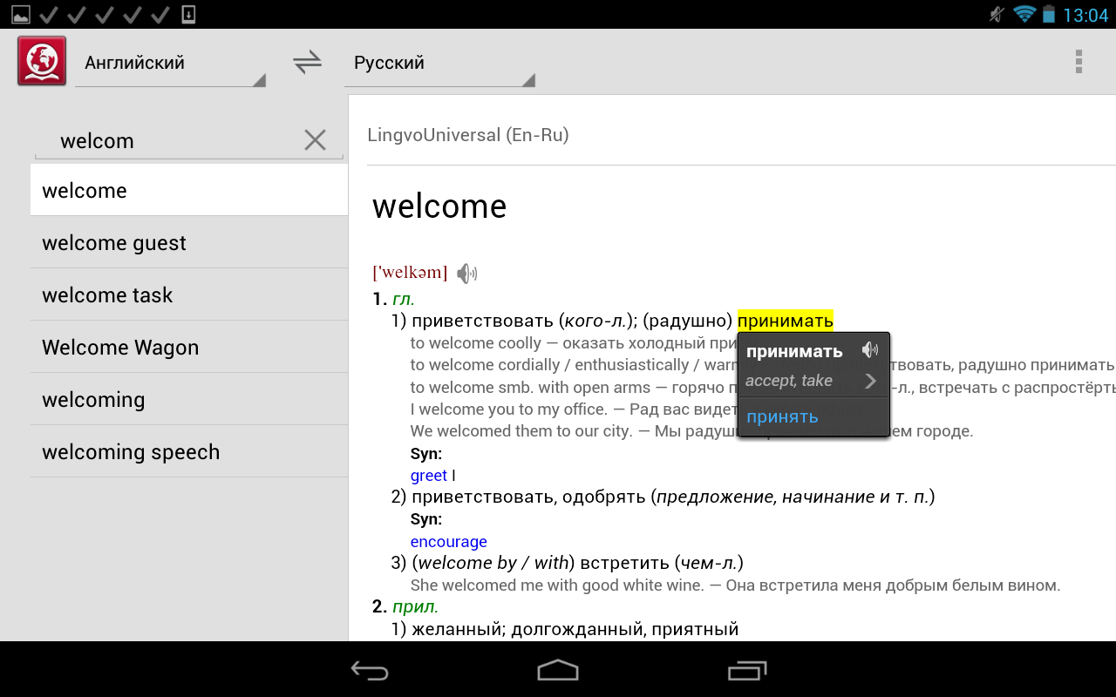Expand accept, take translation with chevron
The height and width of the screenshot is (697, 1116).
click(869, 381)
